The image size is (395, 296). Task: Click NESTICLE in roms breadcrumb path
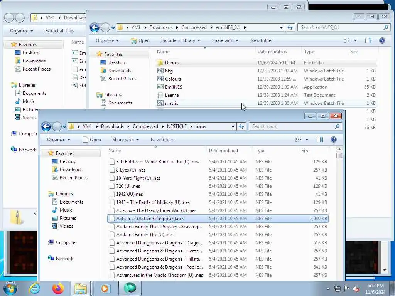coord(177,126)
